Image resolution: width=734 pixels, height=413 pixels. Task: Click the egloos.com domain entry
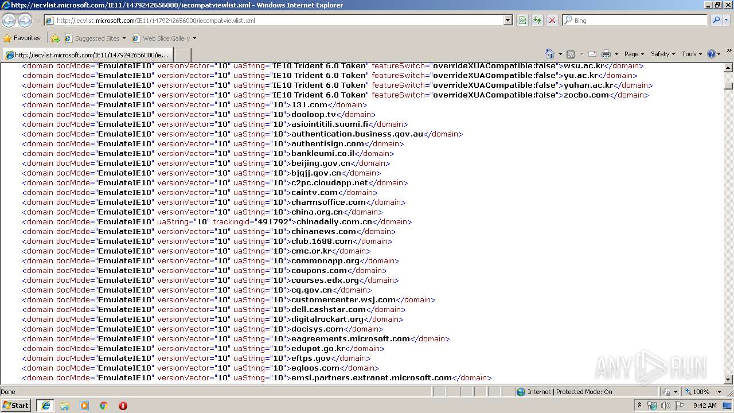tap(315, 368)
